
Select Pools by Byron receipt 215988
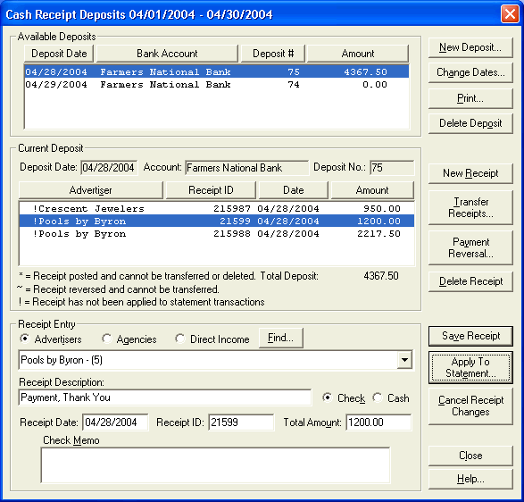pyautogui.click(x=217, y=233)
